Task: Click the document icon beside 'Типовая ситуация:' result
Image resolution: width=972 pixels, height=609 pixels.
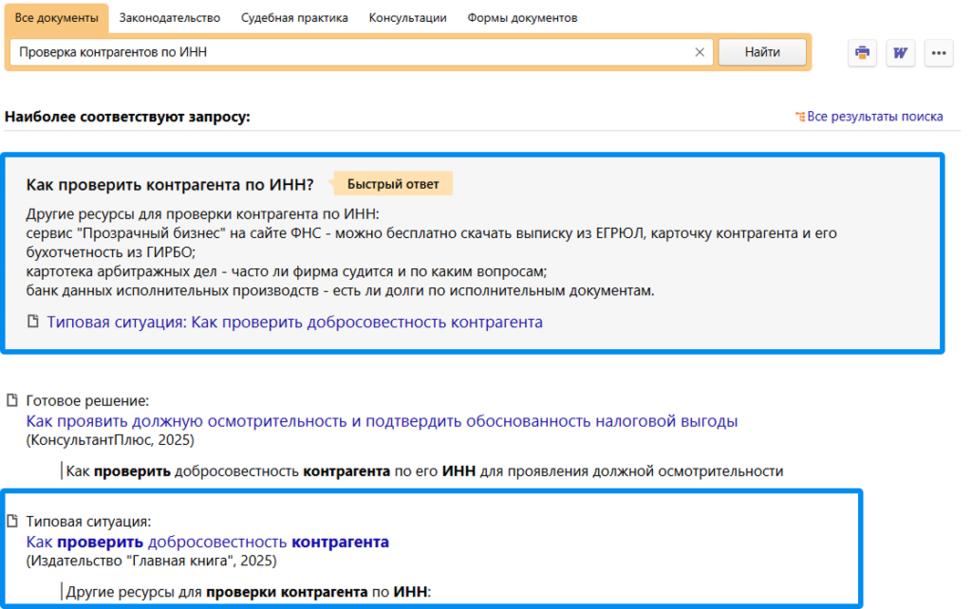Action: coord(11,521)
